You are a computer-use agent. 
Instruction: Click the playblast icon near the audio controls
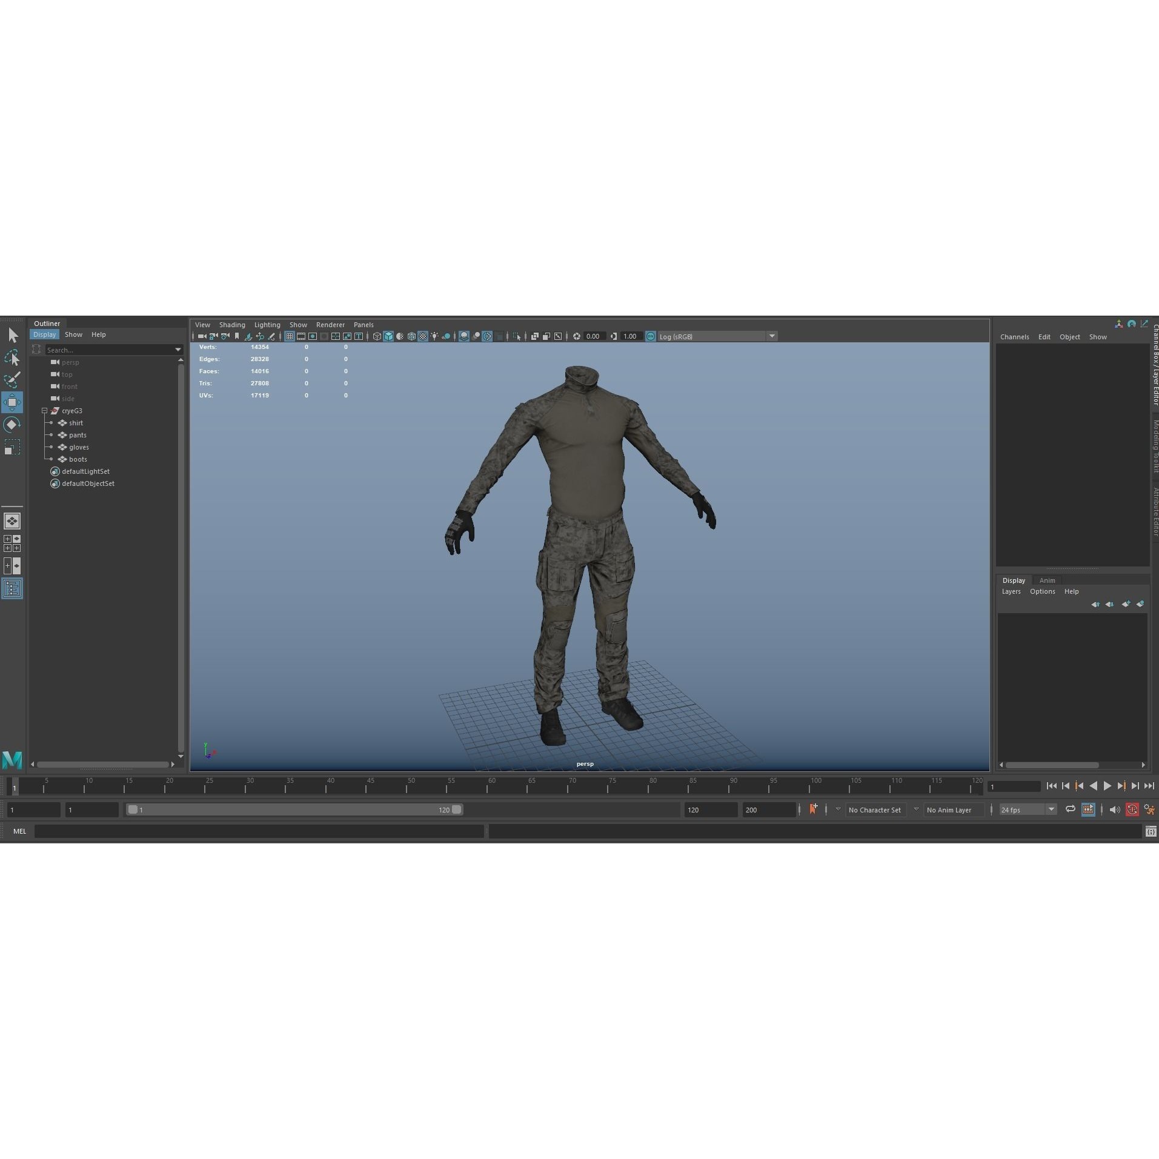tap(1089, 809)
